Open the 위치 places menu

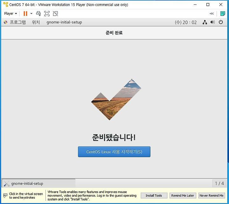(x=36, y=22)
